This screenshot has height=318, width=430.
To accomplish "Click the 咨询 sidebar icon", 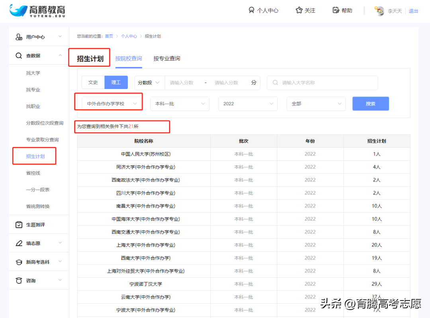I will click(18, 280).
